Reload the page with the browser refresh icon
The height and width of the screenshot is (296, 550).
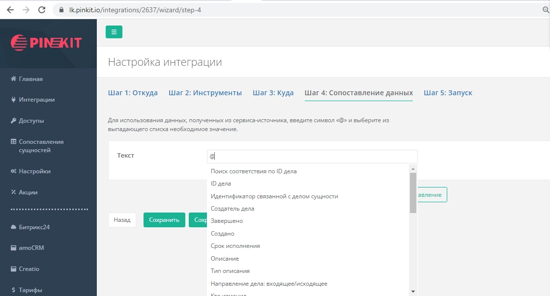pyautogui.click(x=42, y=10)
